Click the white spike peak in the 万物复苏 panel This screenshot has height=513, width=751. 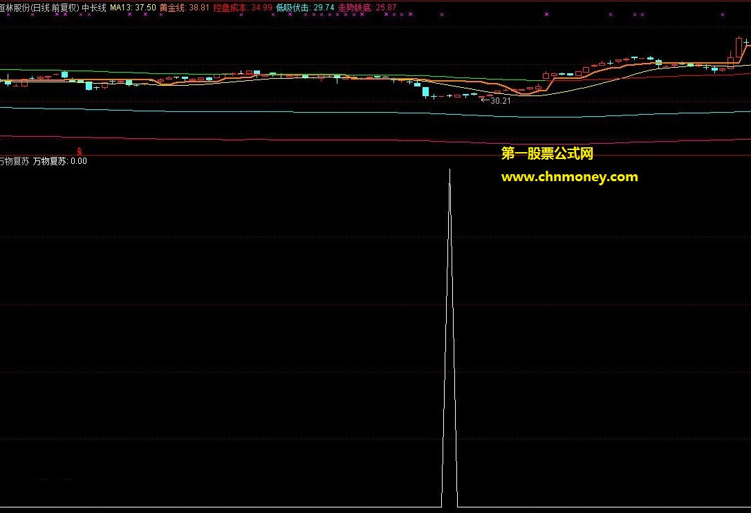[x=449, y=171]
